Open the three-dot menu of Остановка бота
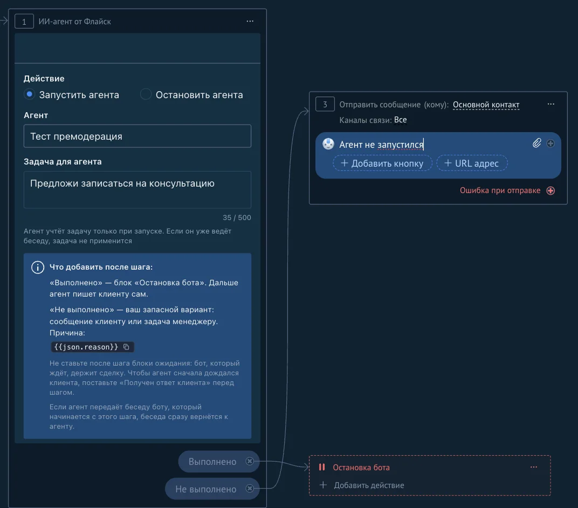The width and height of the screenshot is (578, 508). 533,466
